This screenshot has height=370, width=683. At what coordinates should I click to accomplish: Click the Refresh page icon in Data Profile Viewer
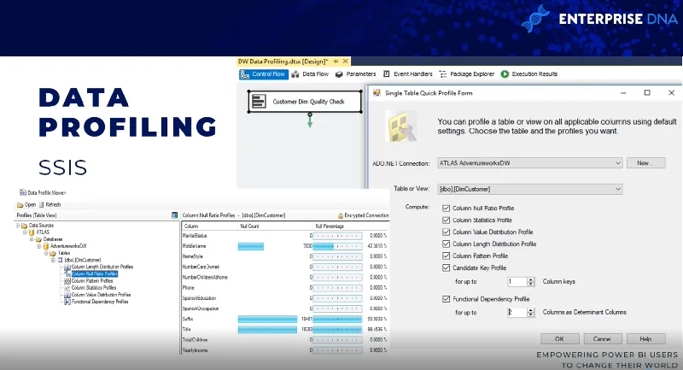click(x=41, y=204)
